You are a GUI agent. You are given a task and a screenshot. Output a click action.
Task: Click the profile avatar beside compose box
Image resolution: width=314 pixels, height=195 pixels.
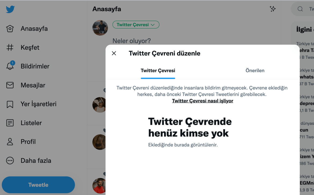click(100, 28)
